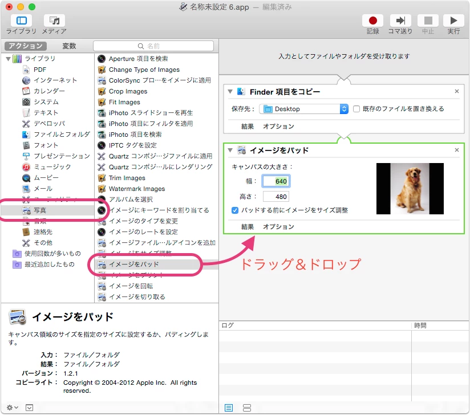Click the 高さ field showing 480
470x415 pixels.
pos(275,197)
